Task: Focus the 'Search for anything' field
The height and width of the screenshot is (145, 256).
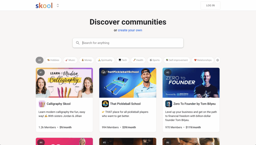Action: 128,43
